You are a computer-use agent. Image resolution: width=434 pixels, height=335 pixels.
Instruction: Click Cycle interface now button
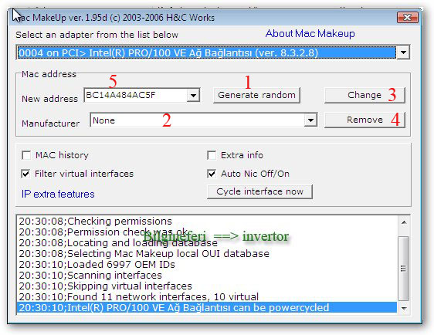tap(259, 191)
